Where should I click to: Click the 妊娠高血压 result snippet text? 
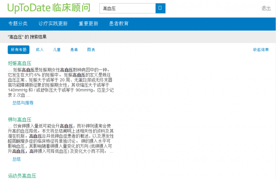pos(61,83)
